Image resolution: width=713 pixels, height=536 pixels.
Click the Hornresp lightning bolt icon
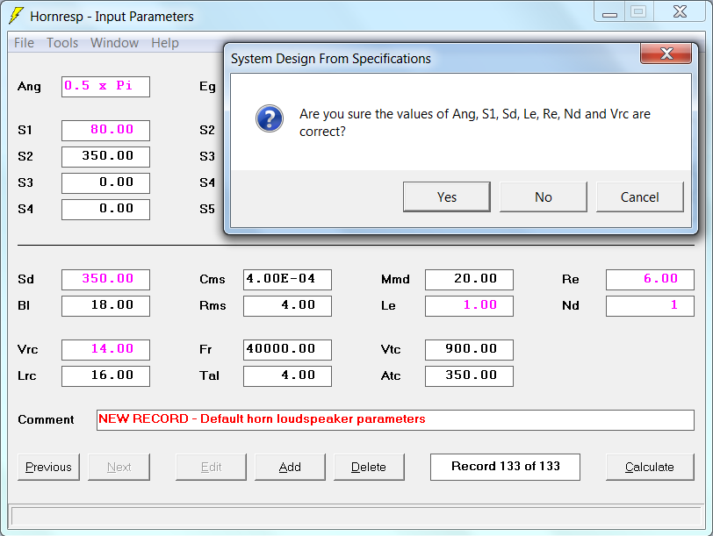17,16
